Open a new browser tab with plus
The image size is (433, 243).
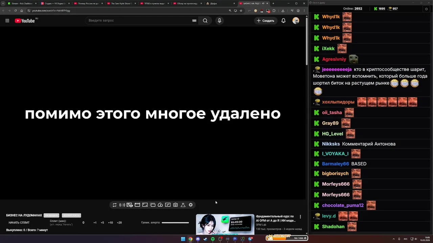coord(273,3)
